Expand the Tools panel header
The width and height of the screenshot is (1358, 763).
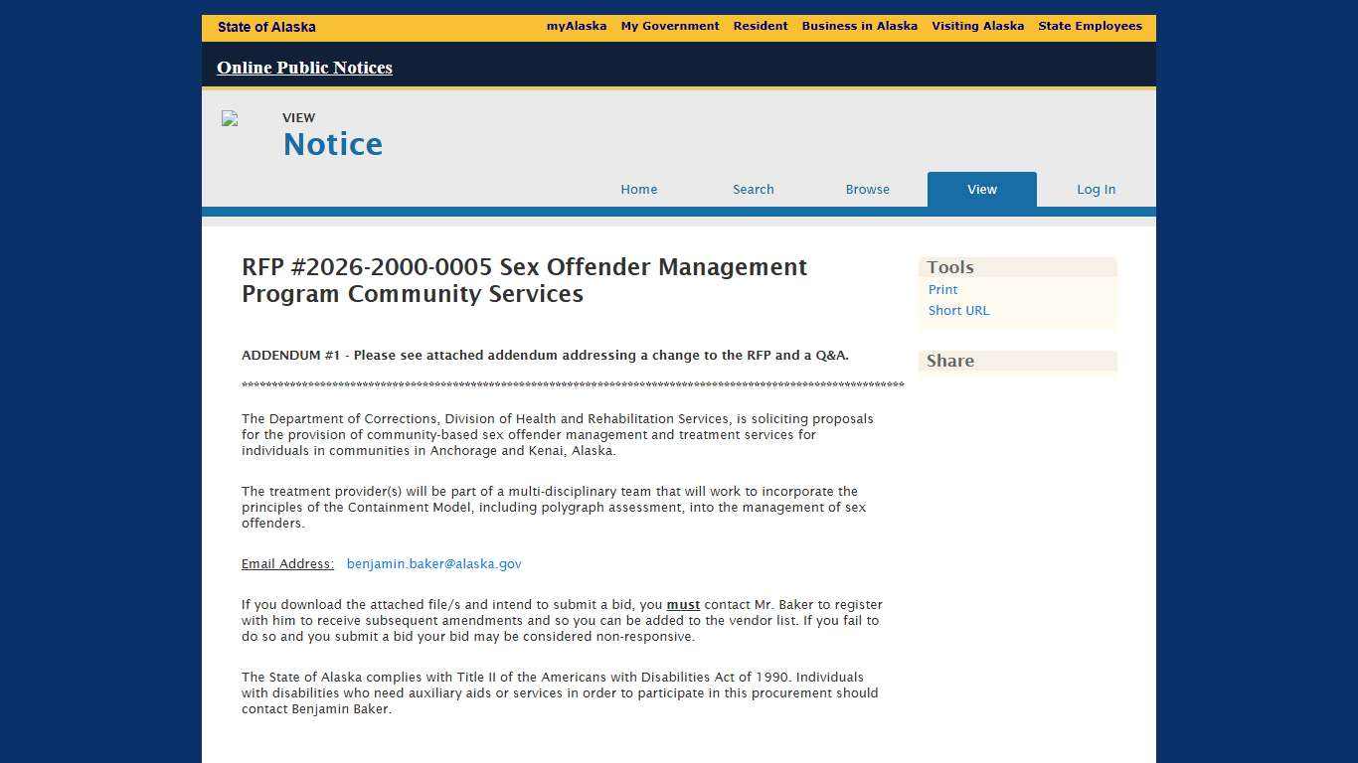[x=949, y=267]
